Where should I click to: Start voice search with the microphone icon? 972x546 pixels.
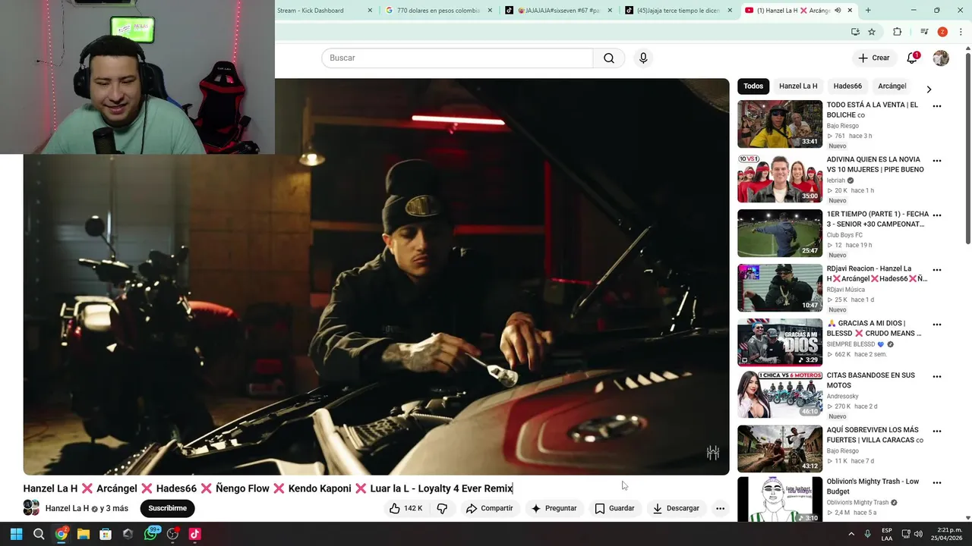coord(643,58)
